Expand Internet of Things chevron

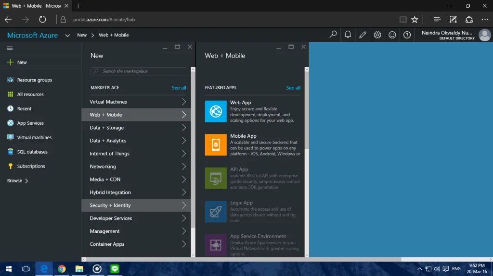coord(184,154)
